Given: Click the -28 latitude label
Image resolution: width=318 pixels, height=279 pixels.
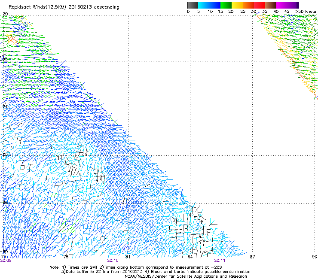Looking at the screenshot, I should click(x=4, y=202).
